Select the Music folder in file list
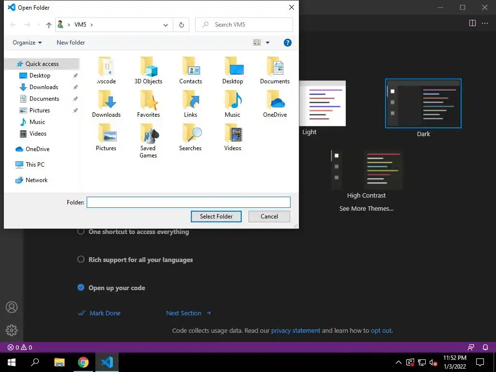 click(x=232, y=104)
